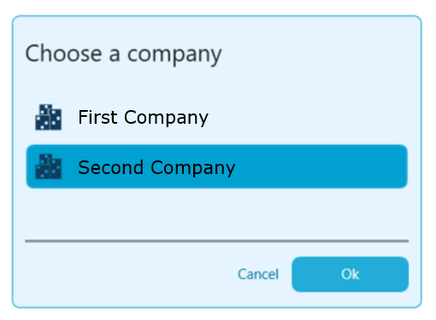This screenshot has height=320, width=436.
Task: Select the highlighted Second Company row
Action: 216,166
